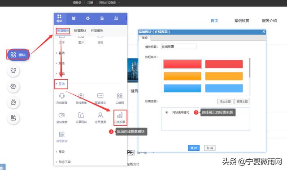Expand the third collapsed category above 互动
This screenshot has height=170, width=287.
pyautogui.click(x=60, y=73)
